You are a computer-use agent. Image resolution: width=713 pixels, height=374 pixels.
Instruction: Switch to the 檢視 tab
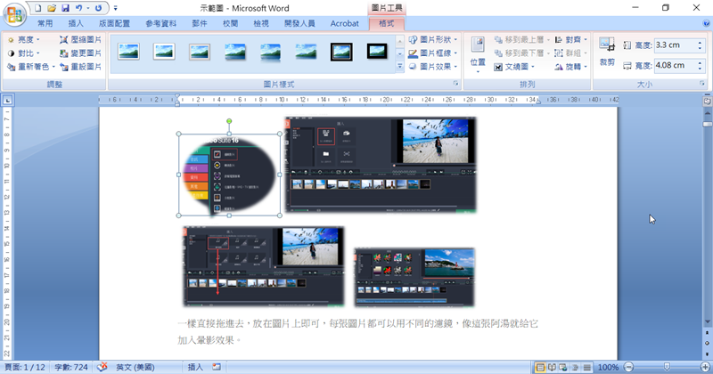click(261, 24)
